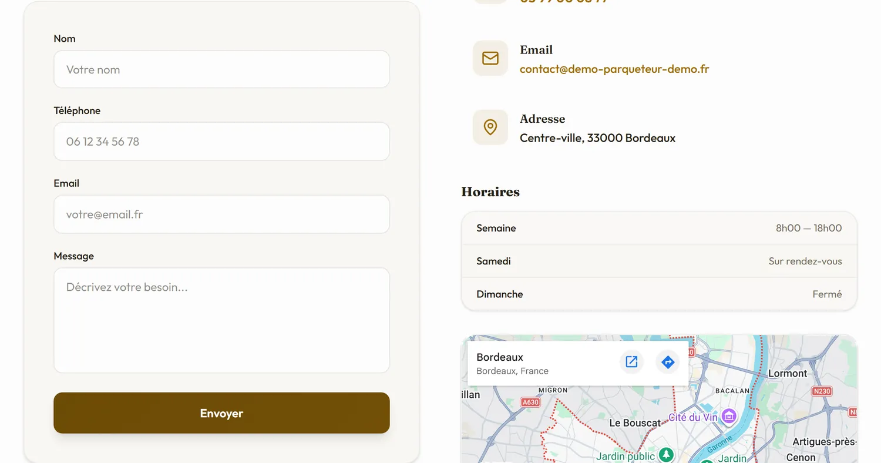Open contact@demo-parqueteur-demo.fr email link
The width and height of the screenshot is (881, 463).
coord(614,69)
